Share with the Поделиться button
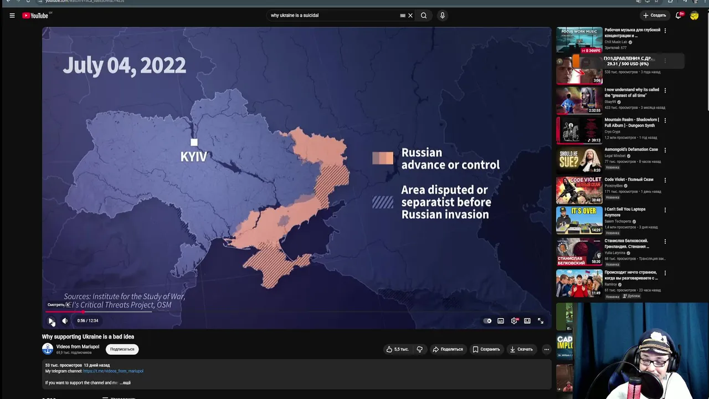The height and width of the screenshot is (399, 709). pyautogui.click(x=448, y=349)
